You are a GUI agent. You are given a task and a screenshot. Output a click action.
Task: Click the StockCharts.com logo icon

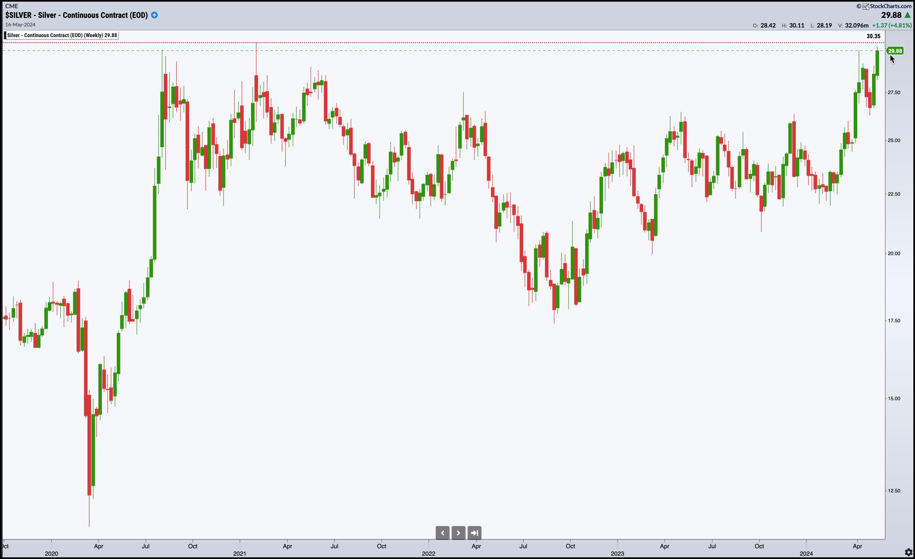point(866,6)
